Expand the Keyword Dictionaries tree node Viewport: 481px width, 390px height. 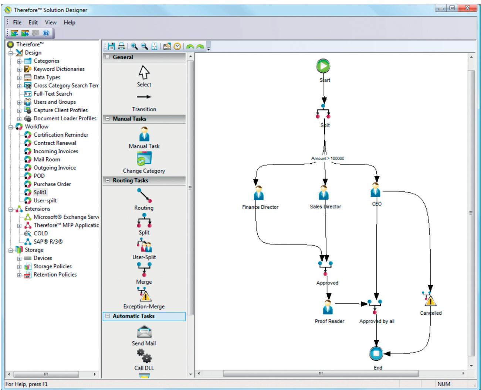19,69
